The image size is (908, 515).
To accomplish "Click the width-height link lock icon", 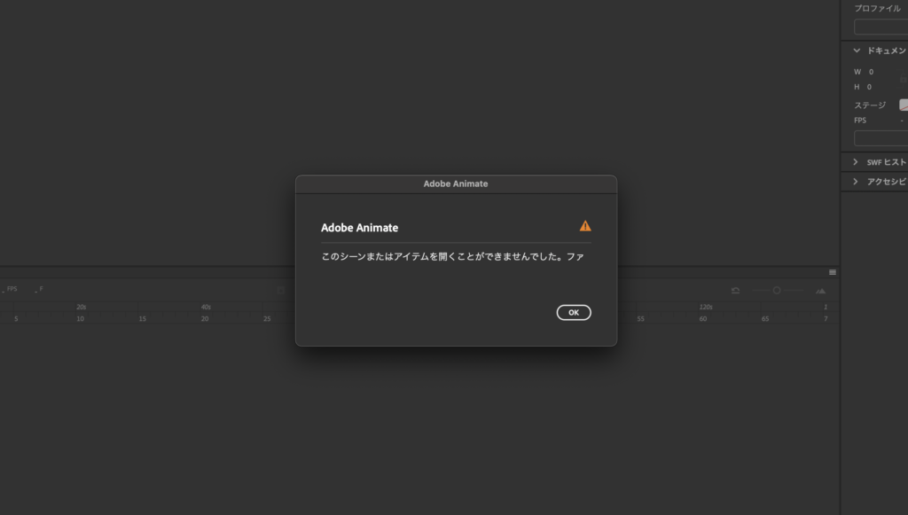I will tap(904, 79).
